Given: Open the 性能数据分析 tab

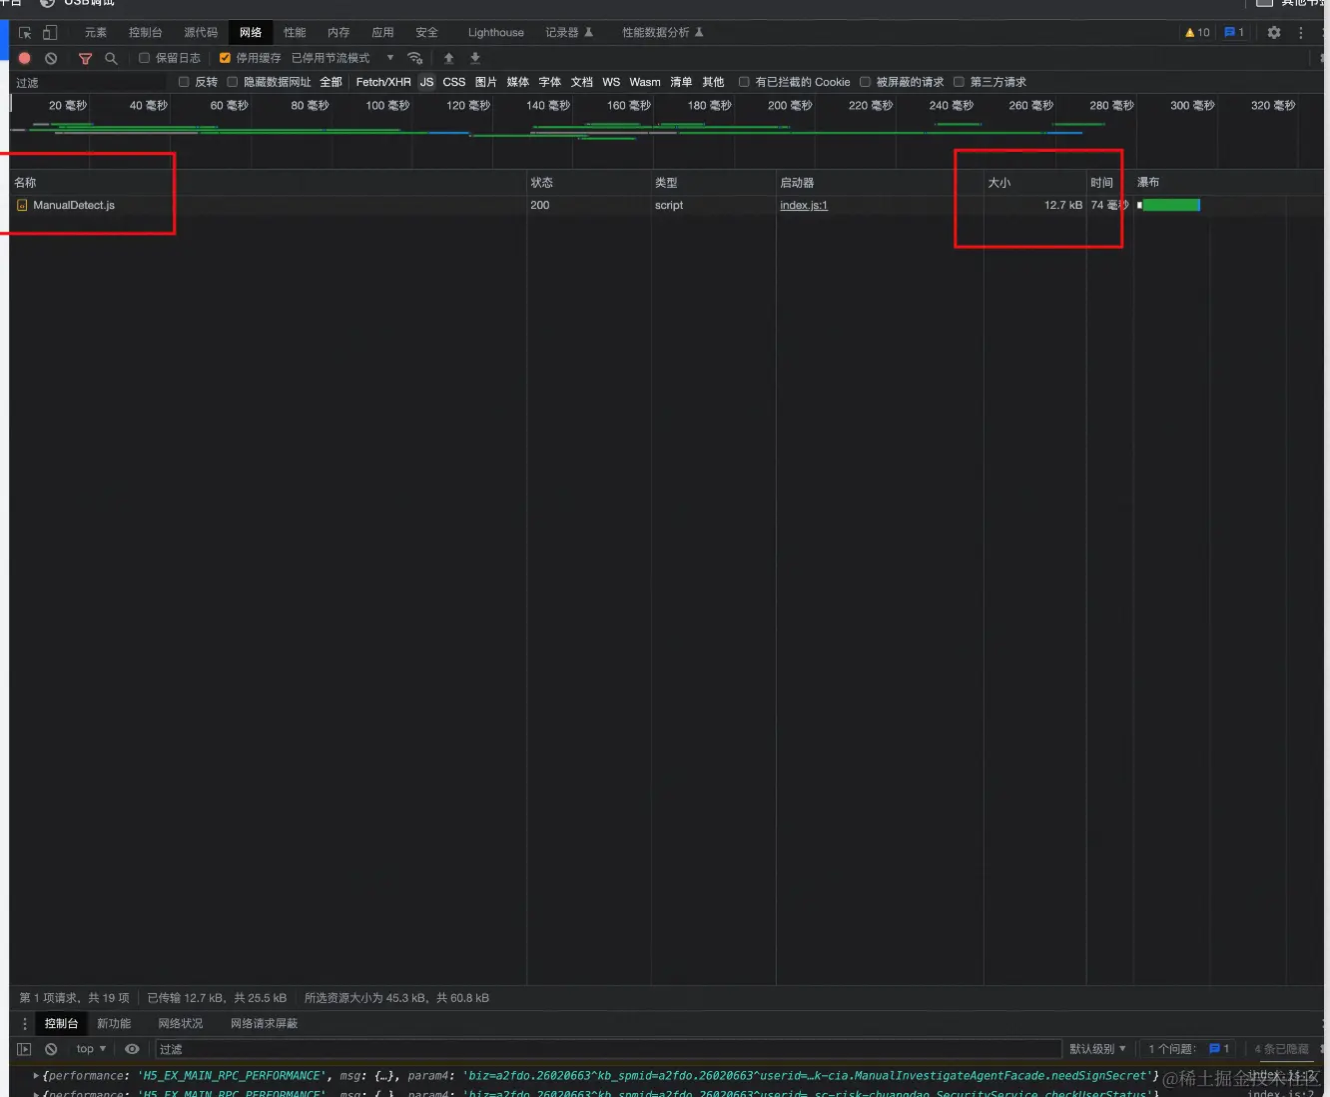Looking at the screenshot, I should click(663, 33).
